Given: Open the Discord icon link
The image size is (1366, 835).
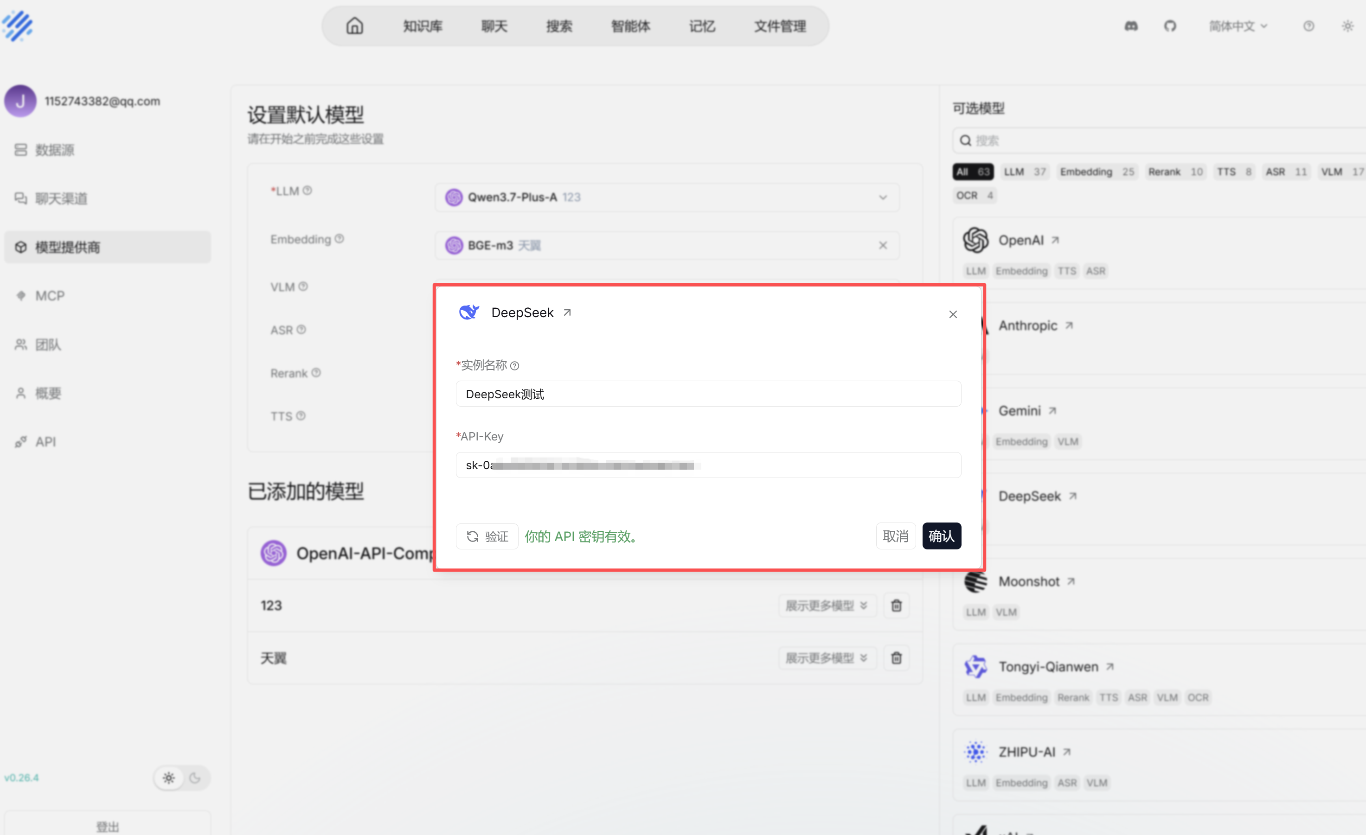Looking at the screenshot, I should pos(1131,26).
